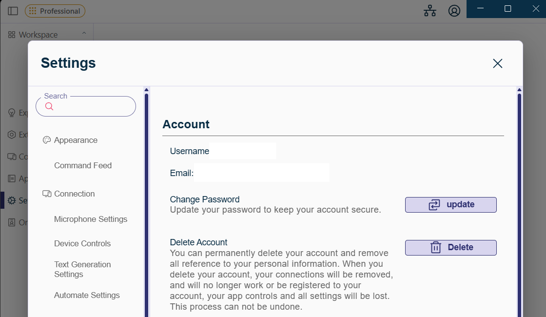Open Appearance settings category
Viewport: 546px width, 317px height.
click(x=76, y=140)
